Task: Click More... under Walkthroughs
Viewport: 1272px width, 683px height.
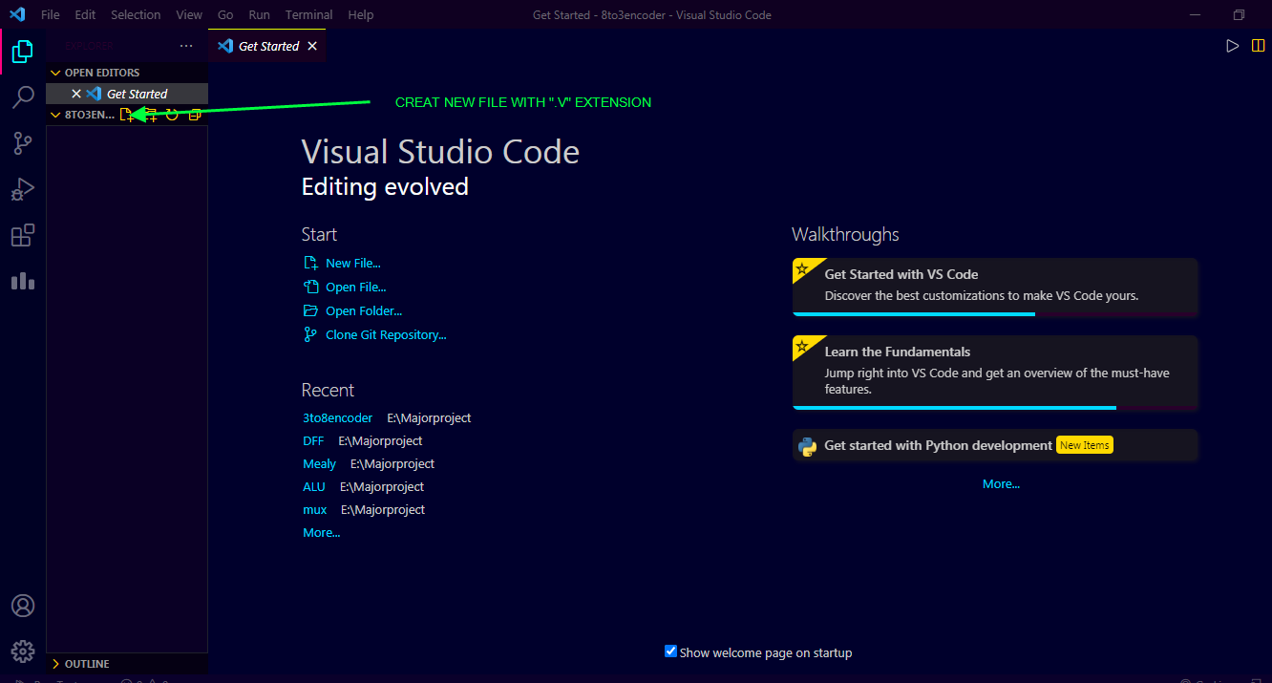Action: coord(1001,483)
